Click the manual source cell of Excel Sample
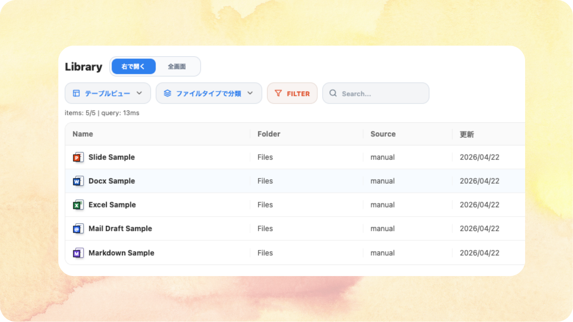Viewport: 573px width, 322px height. pyautogui.click(x=383, y=205)
